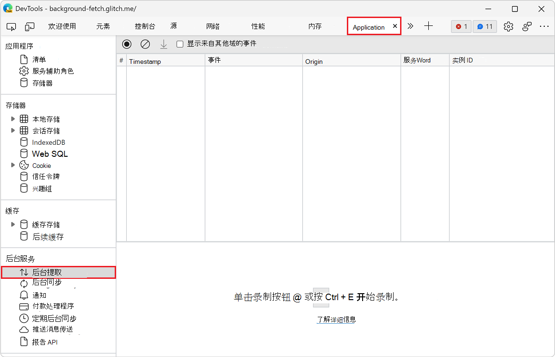Open the messages counter showing 11
555x357 pixels.
485,26
